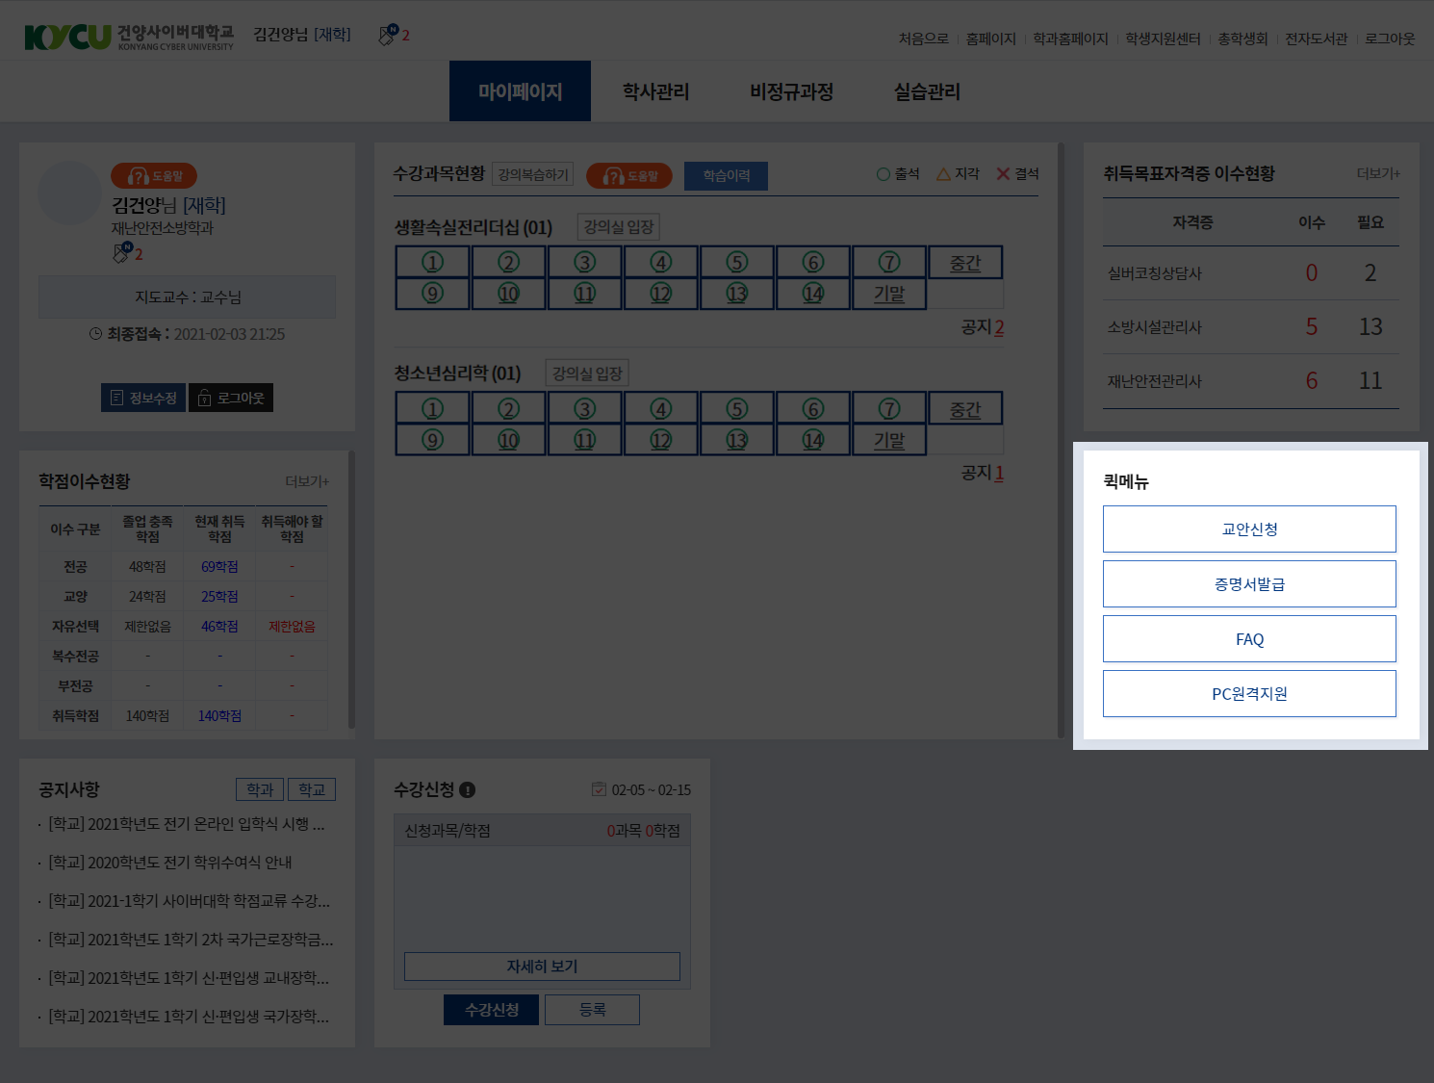The image size is (1434, 1083).
Task: Open notice 1학기 2차 국가근로장학금
Action: point(192,940)
